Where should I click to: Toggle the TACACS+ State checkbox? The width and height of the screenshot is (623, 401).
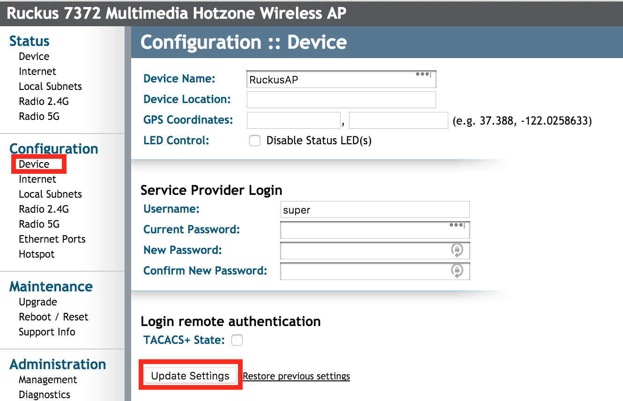[x=237, y=340]
